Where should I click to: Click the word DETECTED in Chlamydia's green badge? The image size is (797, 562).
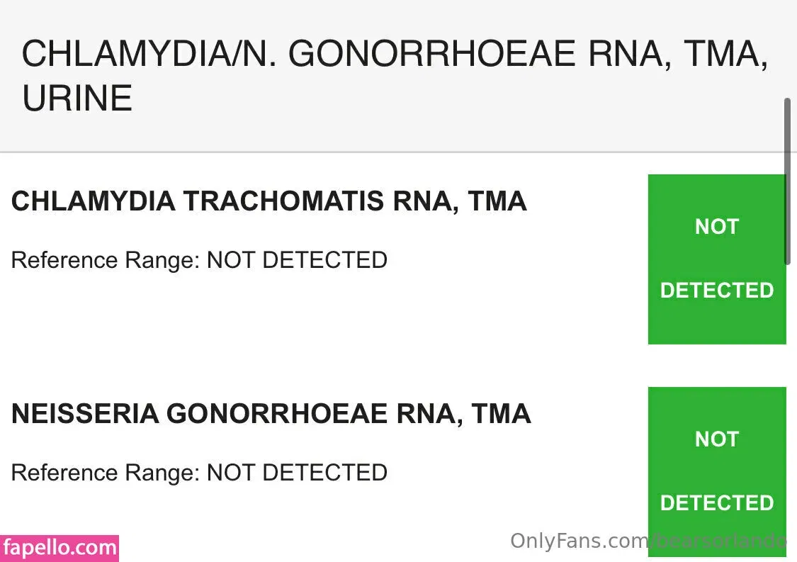click(x=716, y=291)
